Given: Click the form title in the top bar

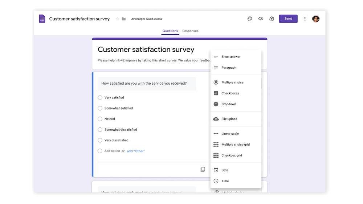Looking at the screenshot, I should click(x=79, y=19).
